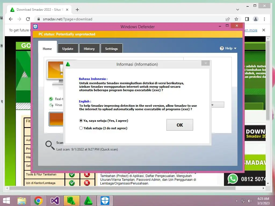Click the Help question mark icon
This screenshot has height=206, width=275.
[x=222, y=48]
